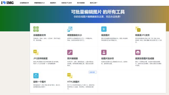Go to the iLoveIMG logo home

pyautogui.click(x=7, y=3)
